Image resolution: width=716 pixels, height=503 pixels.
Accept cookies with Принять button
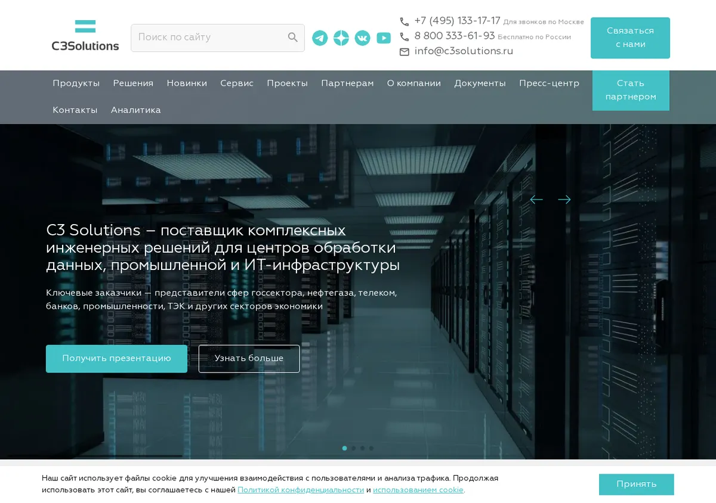point(637,485)
